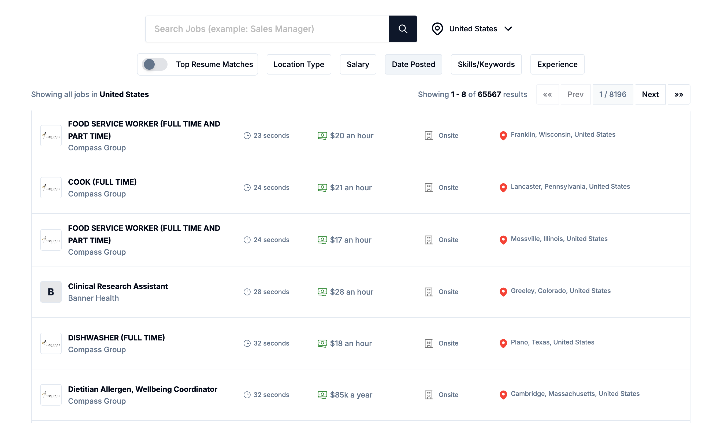Click the red location marker for Cambridge, Massachusetts
The height and width of the screenshot is (423, 728).
503,394
